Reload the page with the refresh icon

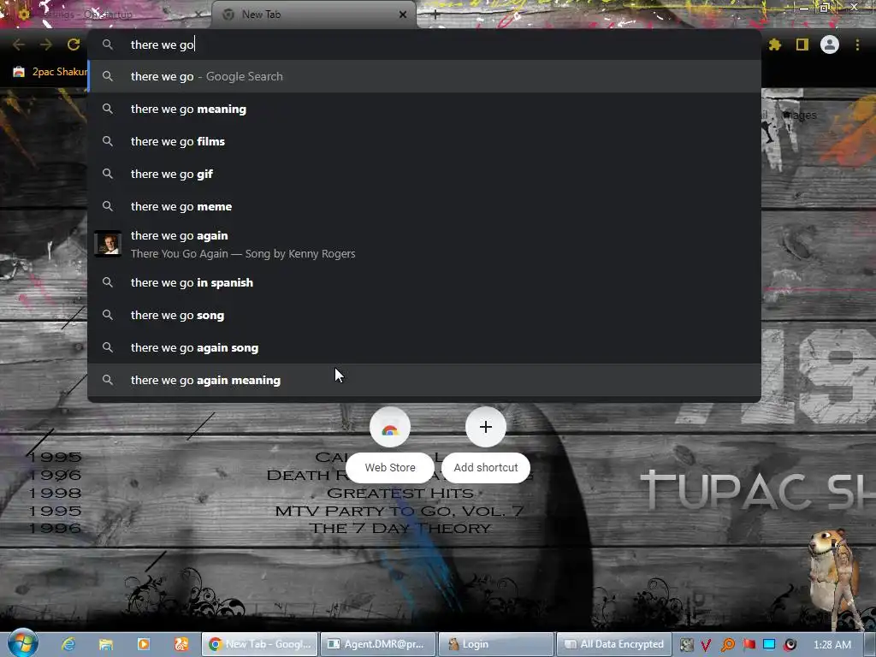[x=74, y=44]
